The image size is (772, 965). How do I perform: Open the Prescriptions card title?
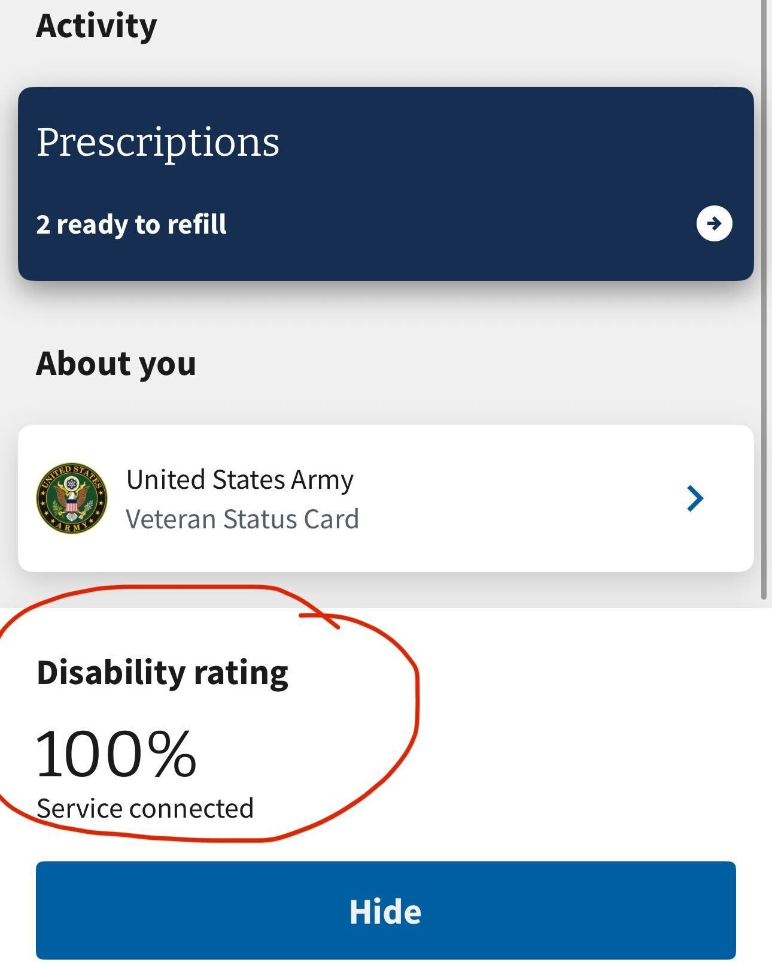[x=158, y=144]
